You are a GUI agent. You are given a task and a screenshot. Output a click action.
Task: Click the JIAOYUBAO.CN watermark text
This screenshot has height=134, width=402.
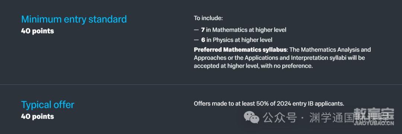[374, 123]
